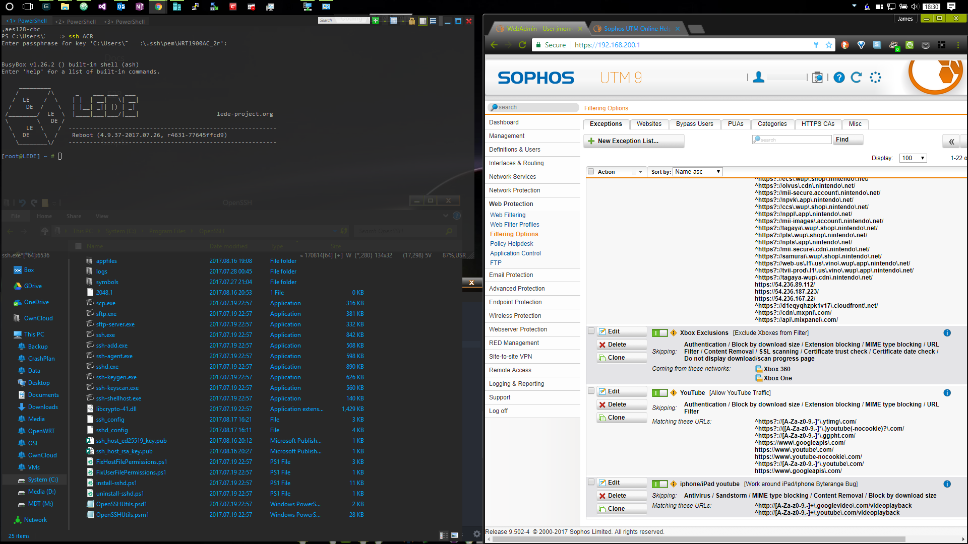This screenshot has width=968, height=544.
Task: Expand Email Protection menu section
Action: [x=511, y=275]
